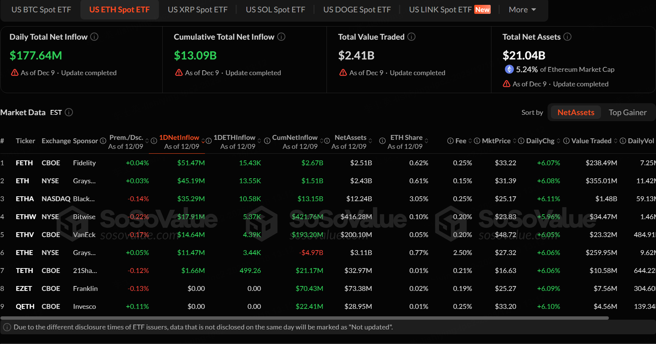Click the sort arrows next to MktPrice
The image size is (656, 344).
515,141
